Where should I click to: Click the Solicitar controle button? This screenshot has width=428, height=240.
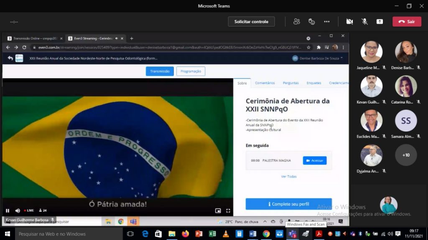(x=251, y=22)
